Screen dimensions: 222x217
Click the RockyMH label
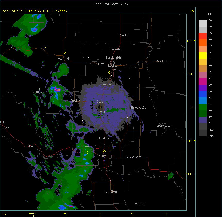pos(63,59)
